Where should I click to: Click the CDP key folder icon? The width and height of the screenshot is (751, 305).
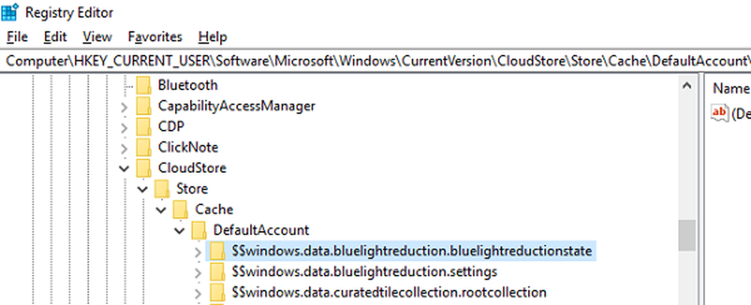pyautogui.click(x=143, y=126)
